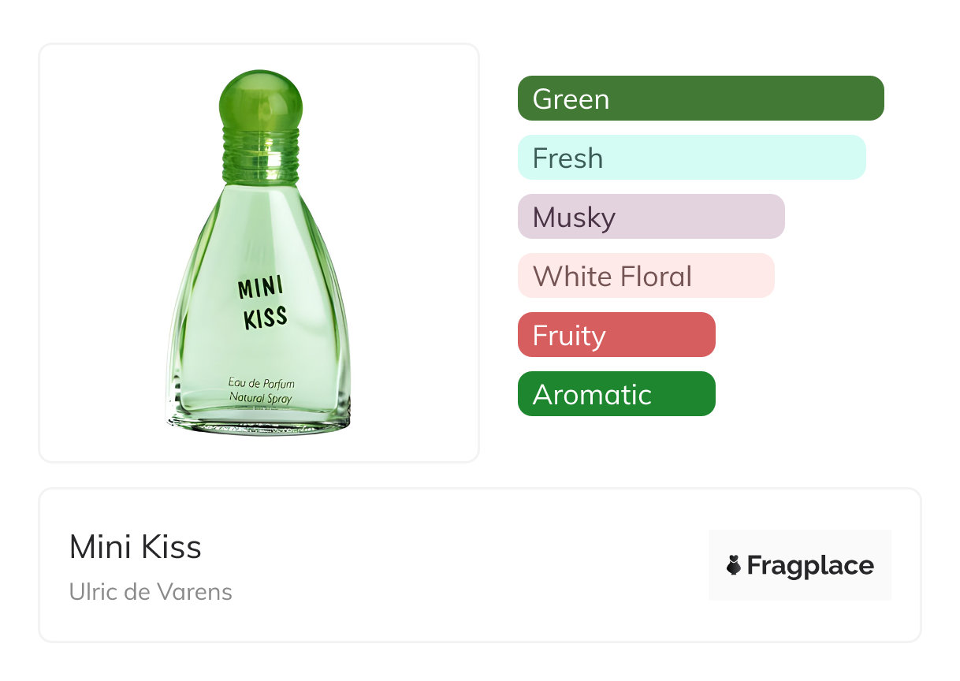Click the empty area of the title card
The height and width of the screenshot is (681, 960).
[x=473, y=565]
